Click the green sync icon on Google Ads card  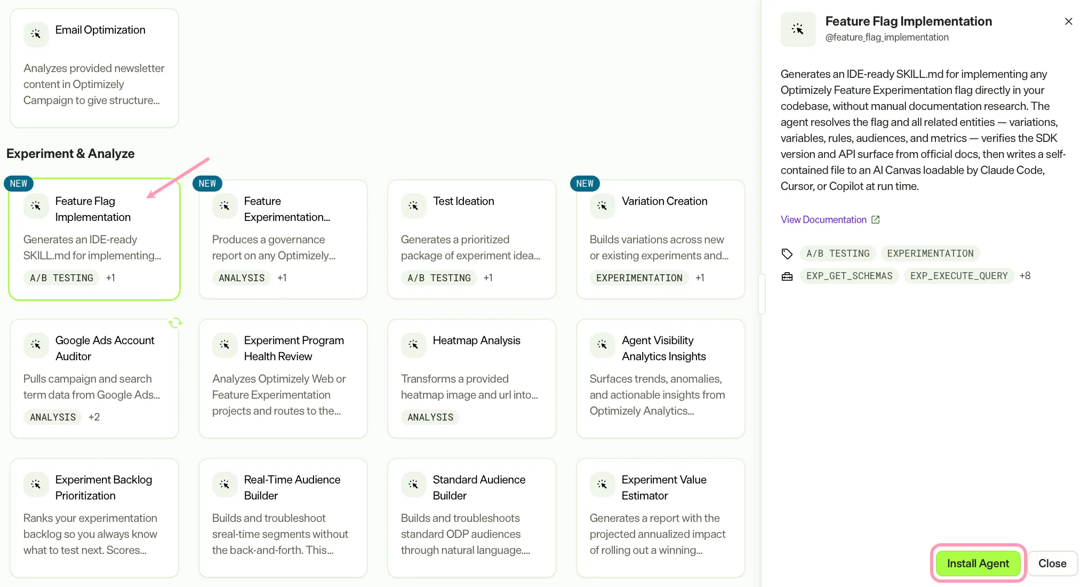click(x=175, y=323)
